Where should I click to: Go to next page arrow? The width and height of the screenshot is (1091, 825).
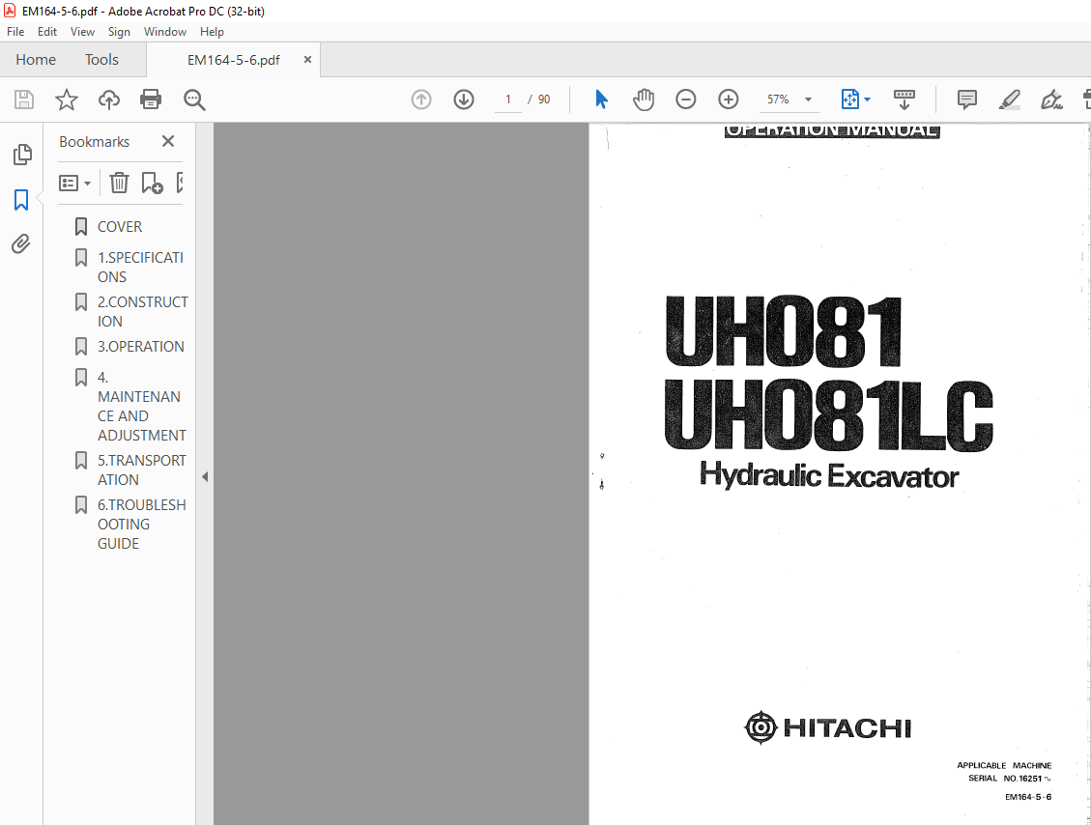click(464, 100)
